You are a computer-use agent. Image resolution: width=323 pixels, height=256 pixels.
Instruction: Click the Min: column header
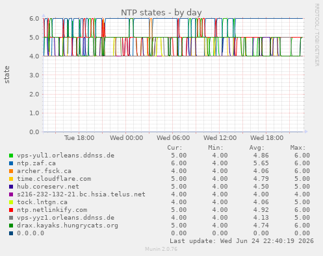coord(216,148)
